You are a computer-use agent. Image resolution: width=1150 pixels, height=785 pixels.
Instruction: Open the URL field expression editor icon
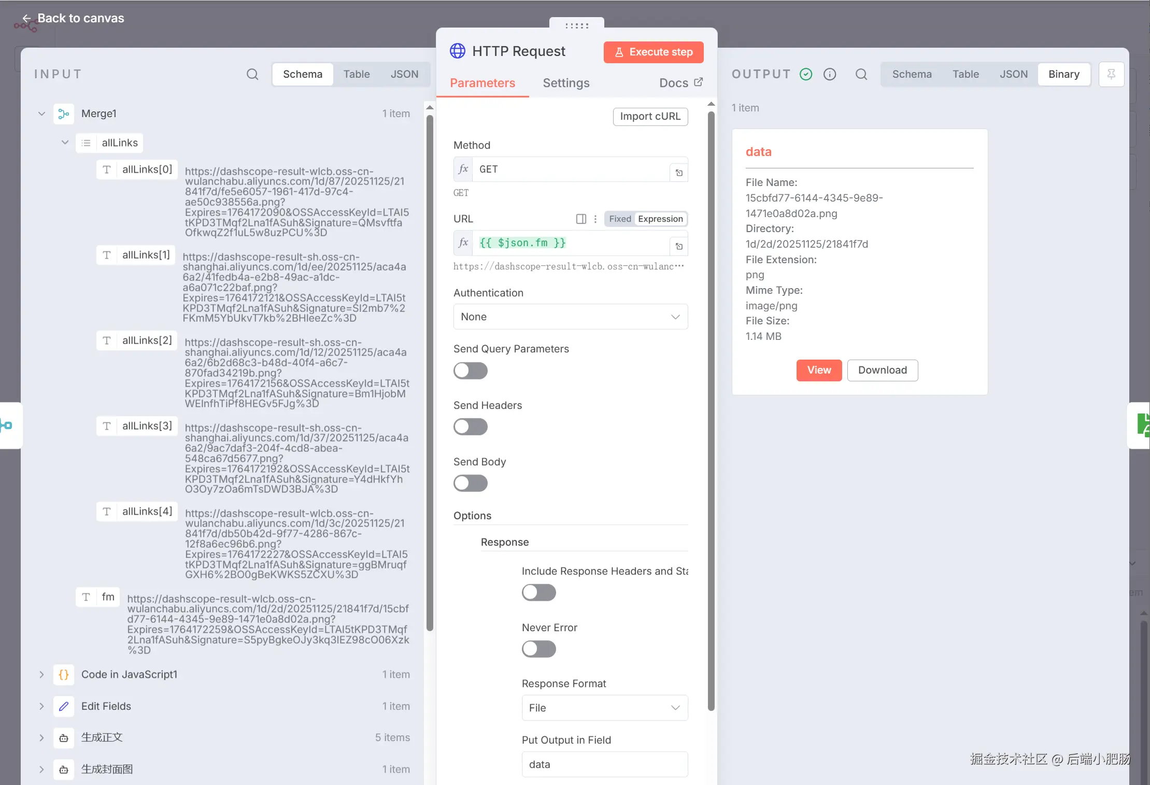679,246
